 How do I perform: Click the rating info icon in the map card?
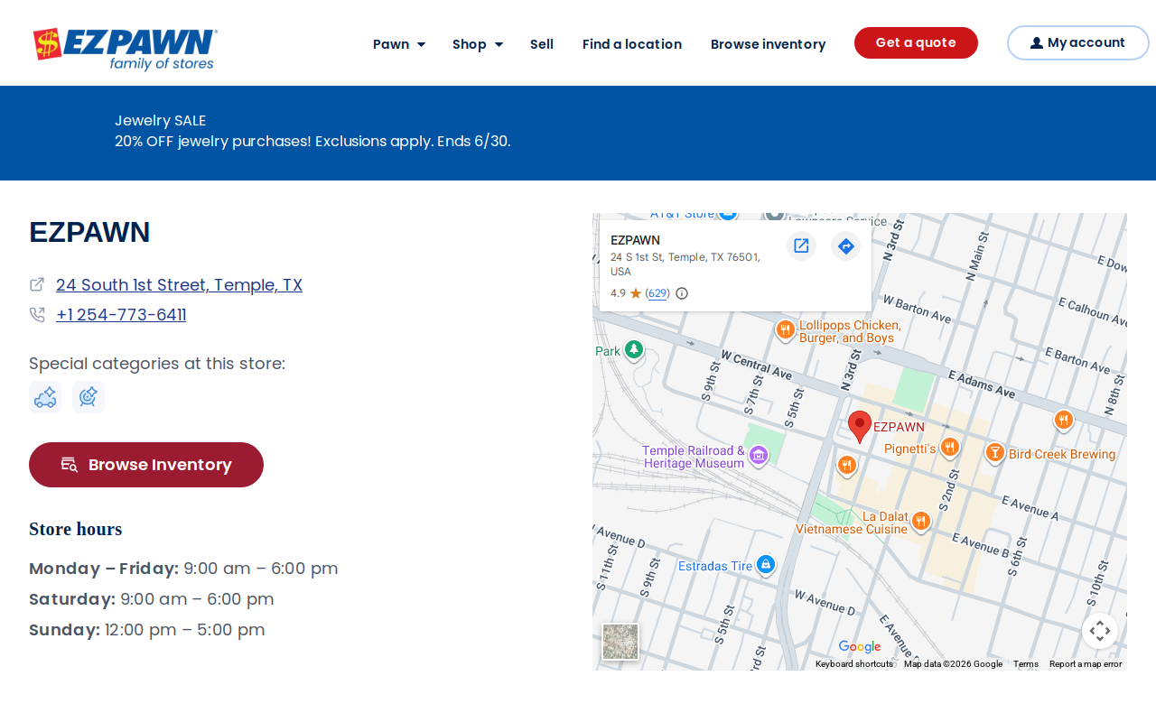(x=682, y=293)
